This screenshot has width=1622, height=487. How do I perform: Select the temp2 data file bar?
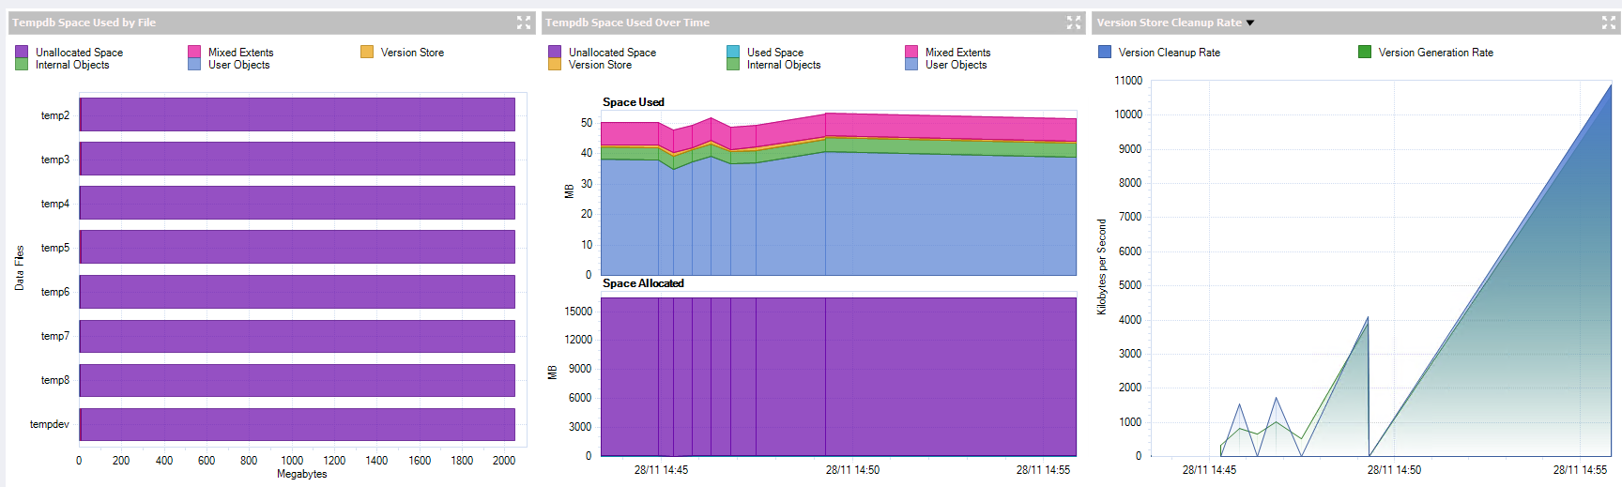pyautogui.click(x=297, y=114)
